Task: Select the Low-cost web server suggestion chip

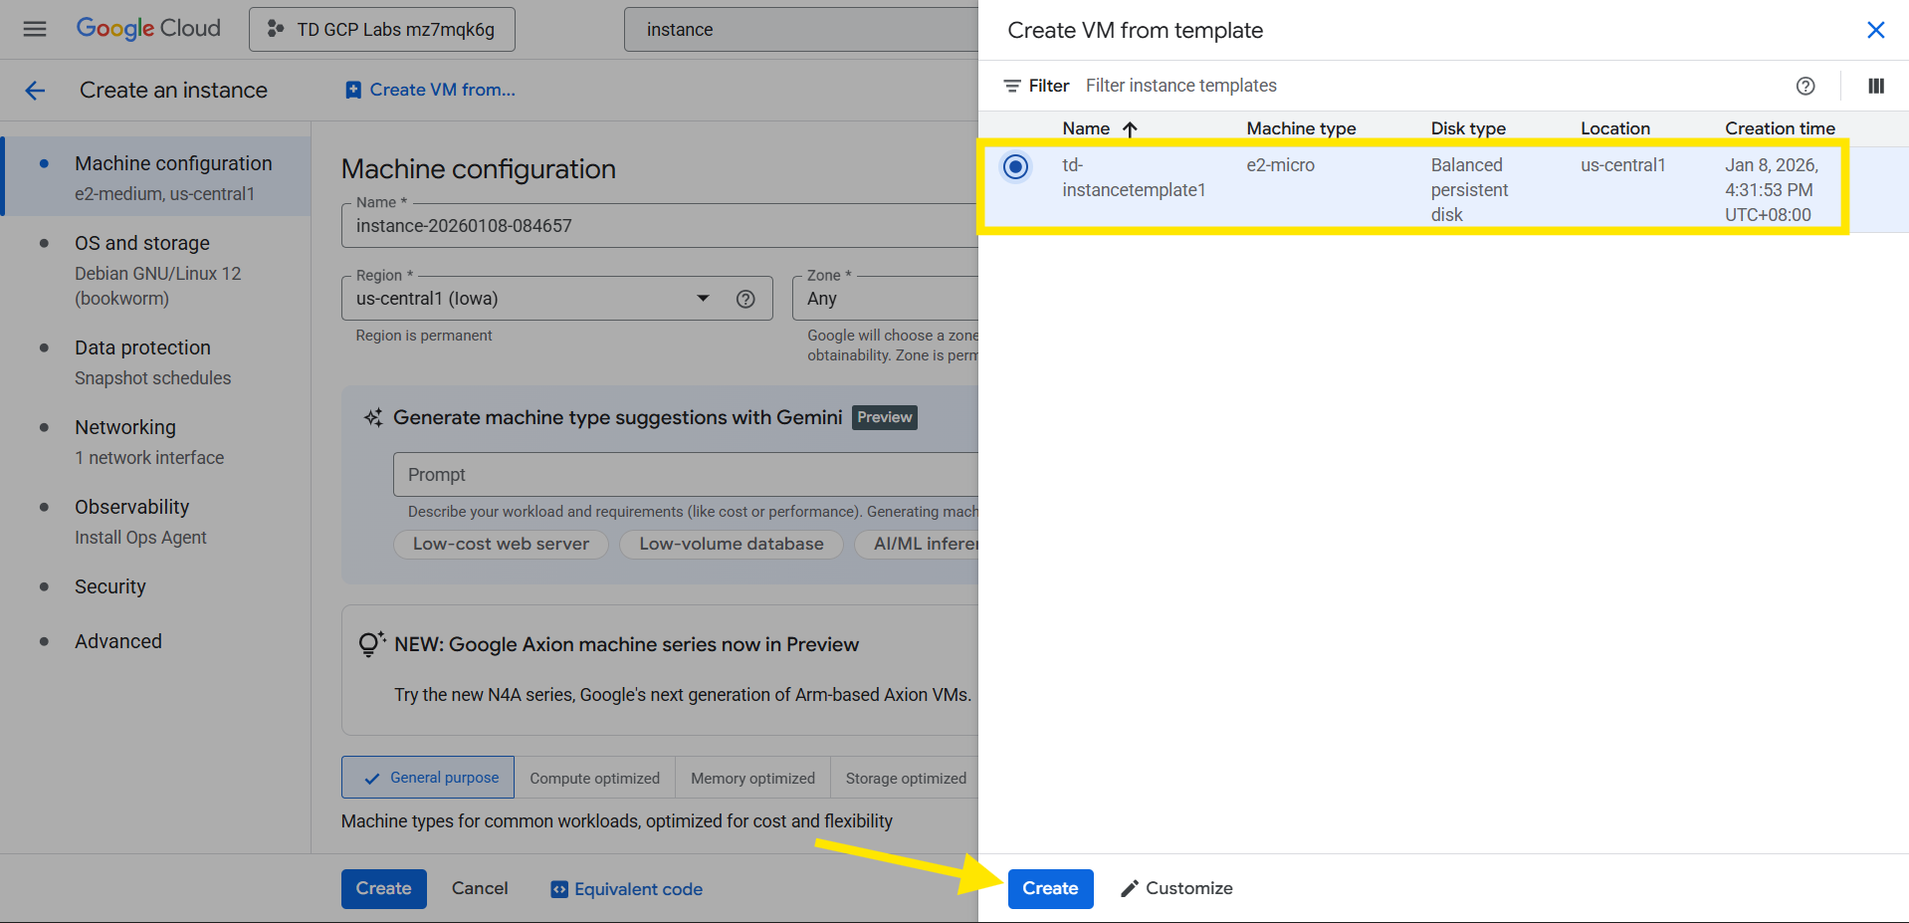Action: (x=501, y=544)
